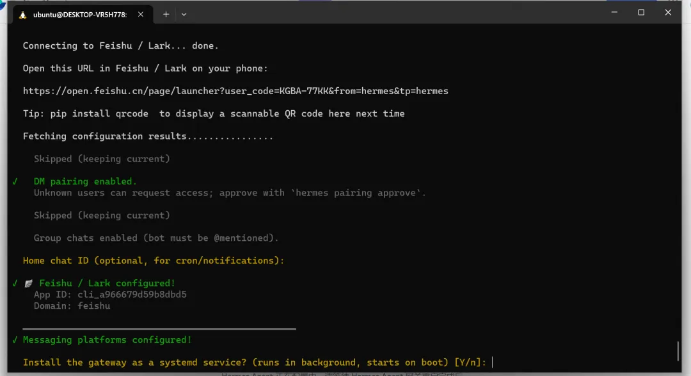
Task: Click the feather icon before Feishu / Lark configured
Action: pyautogui.click(x=29, y=283)
